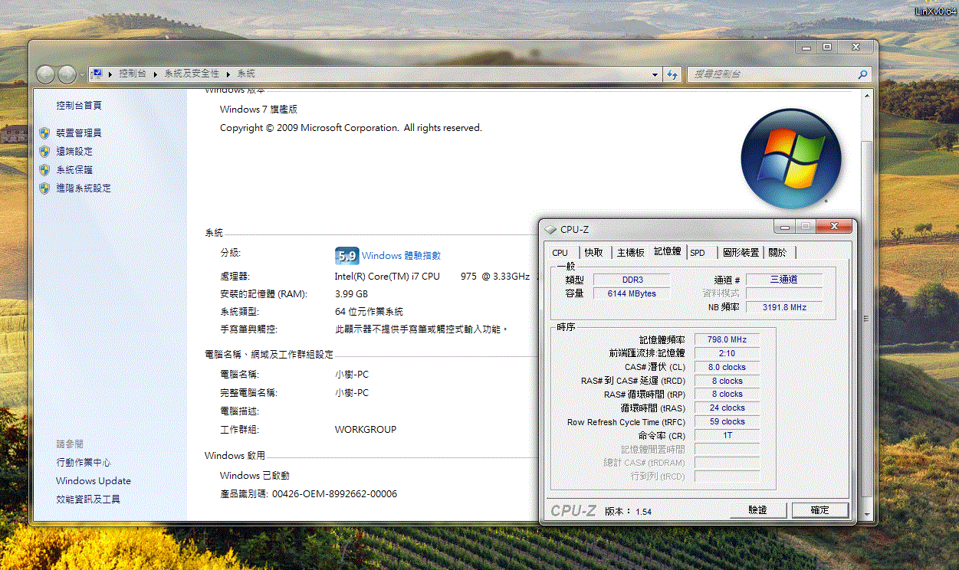Open address bar history dropdown arrow
959x570 pixels.
[x=655, y=74]
